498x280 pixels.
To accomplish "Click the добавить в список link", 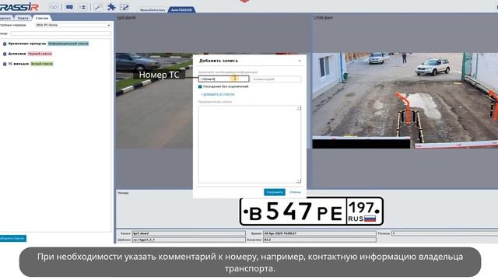I will click(x=218, y=94).
